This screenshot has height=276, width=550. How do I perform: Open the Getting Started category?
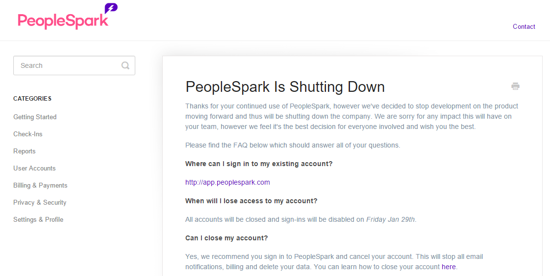[x=35, y=117]
